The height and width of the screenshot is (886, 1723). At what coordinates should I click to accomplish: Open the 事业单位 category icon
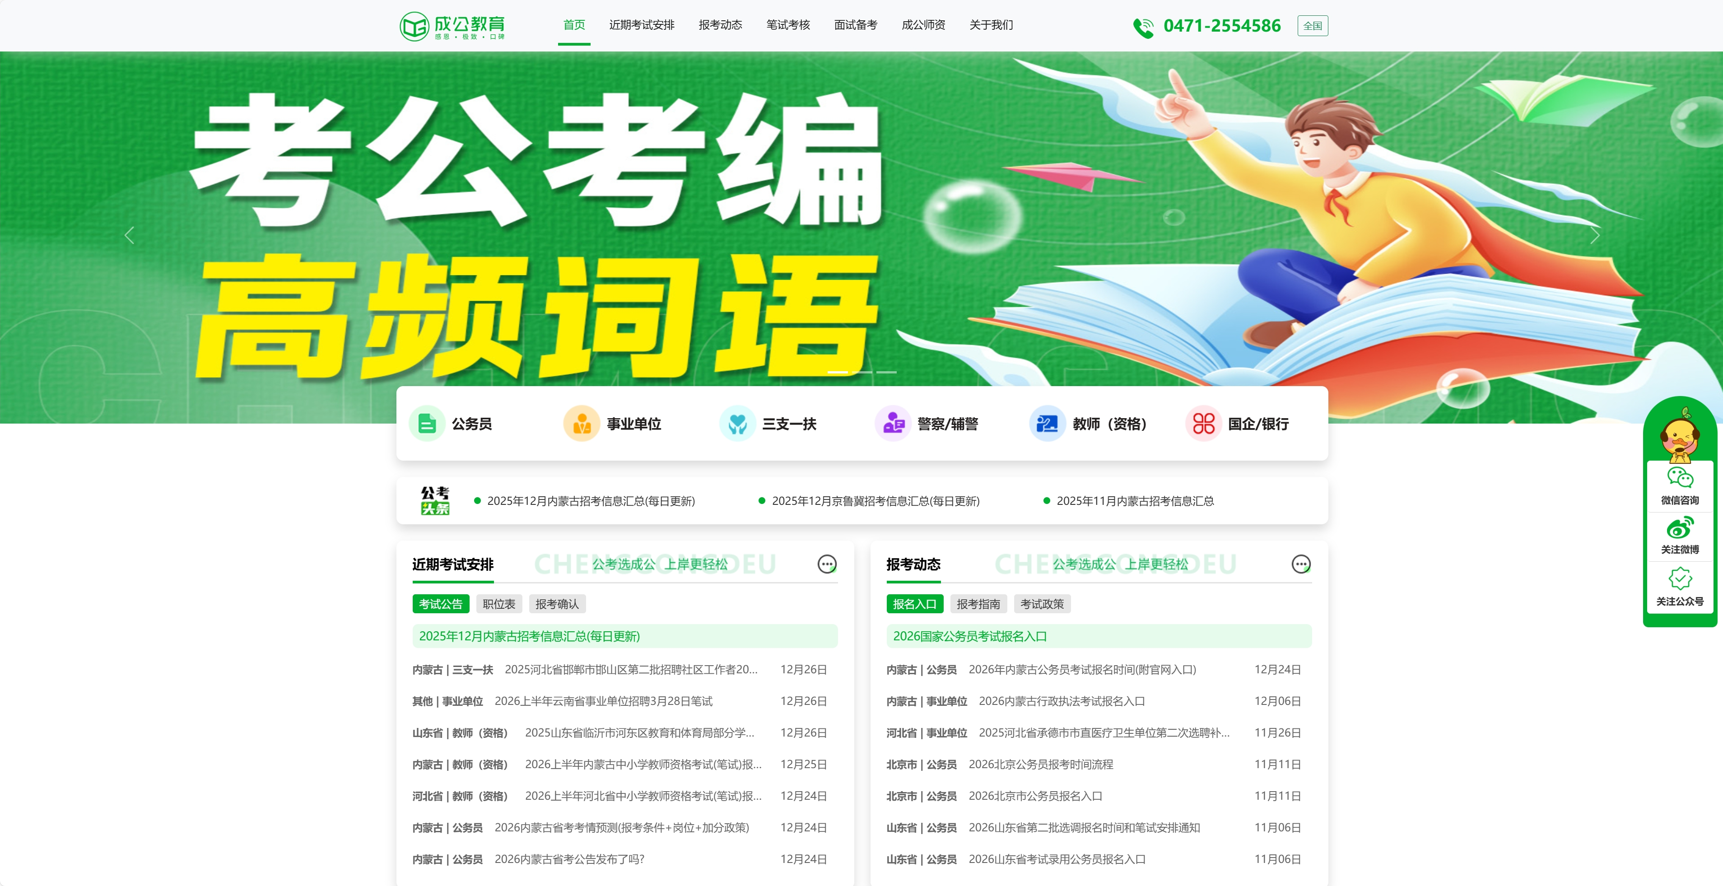click(x=582, y=423)
